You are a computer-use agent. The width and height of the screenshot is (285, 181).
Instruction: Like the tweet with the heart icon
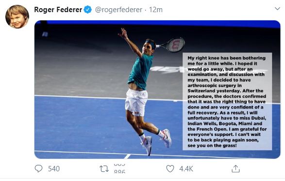pos(170,169)
